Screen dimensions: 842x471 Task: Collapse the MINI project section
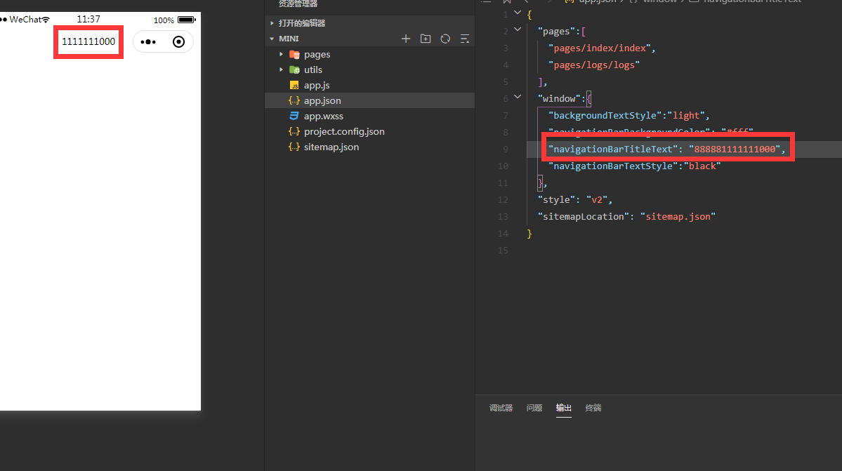pos(272,39)
